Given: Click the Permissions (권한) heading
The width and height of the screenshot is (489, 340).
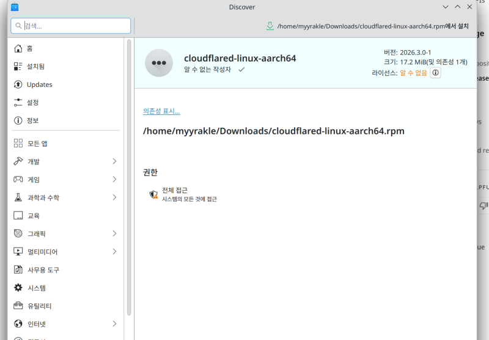Looking at the screenshot, I should [x=150, y=172].
